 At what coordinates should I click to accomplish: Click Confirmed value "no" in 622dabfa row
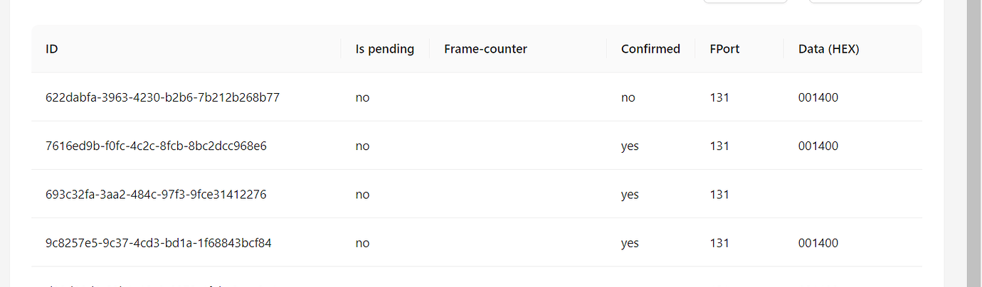(x=628, y=97)
